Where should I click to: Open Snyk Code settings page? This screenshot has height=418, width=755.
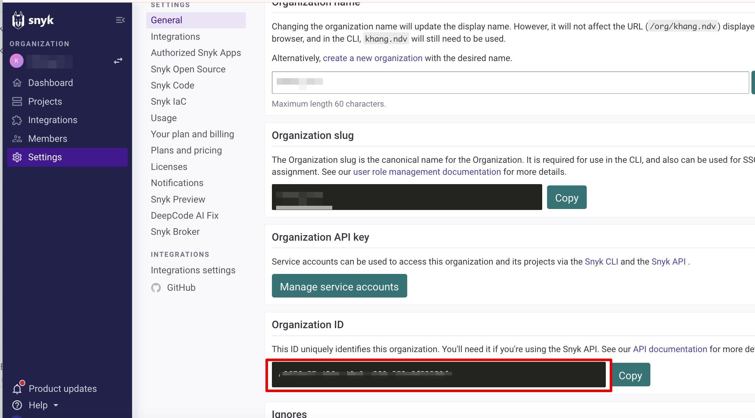172,85
